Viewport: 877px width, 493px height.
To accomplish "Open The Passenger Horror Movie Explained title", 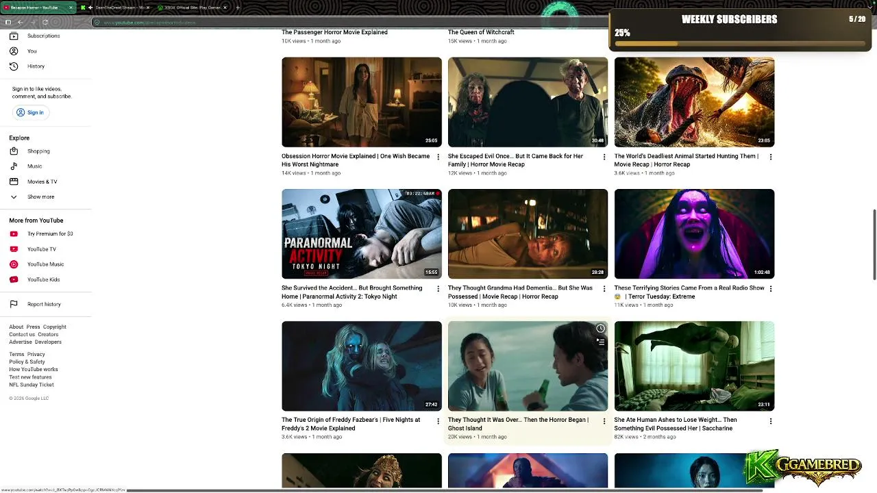I will pyautogui.click(x=334, y=32).
